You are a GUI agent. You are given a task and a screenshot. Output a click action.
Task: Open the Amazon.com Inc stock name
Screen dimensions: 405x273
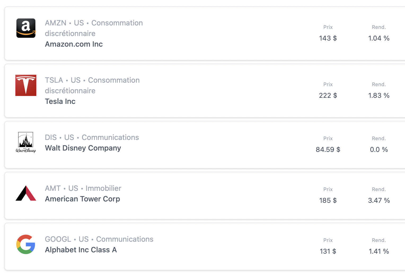(74, 44)
